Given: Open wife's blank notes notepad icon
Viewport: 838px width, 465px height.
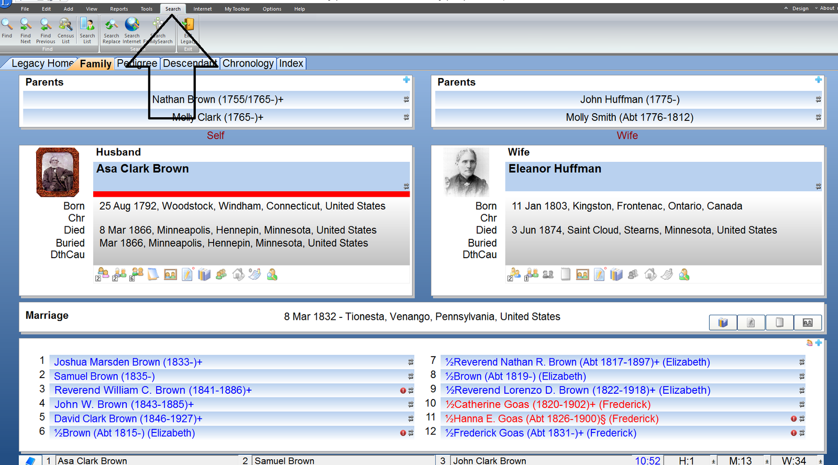Looking at the screenshot, I should click(566, 274).
